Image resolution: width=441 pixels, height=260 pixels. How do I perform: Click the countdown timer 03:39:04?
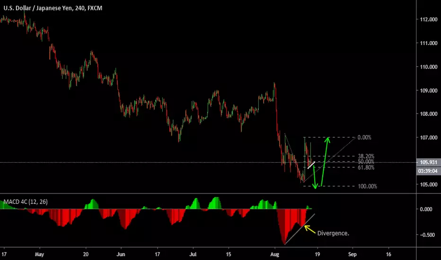(428, 171)
